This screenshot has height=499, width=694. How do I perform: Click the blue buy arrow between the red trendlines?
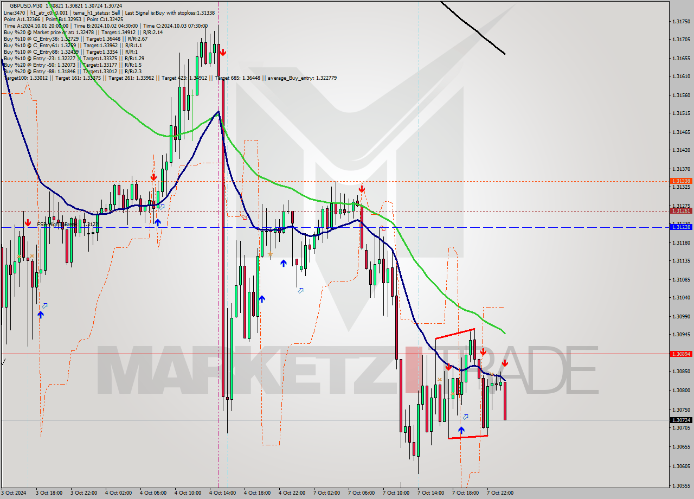tap(461, 431)
